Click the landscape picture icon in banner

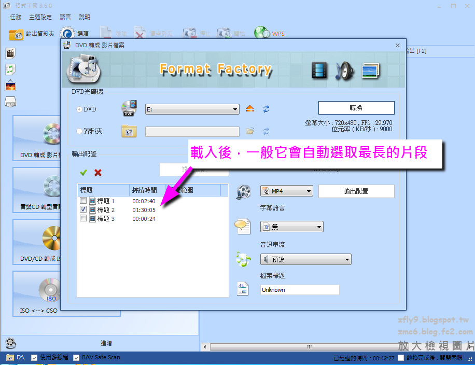370,71
